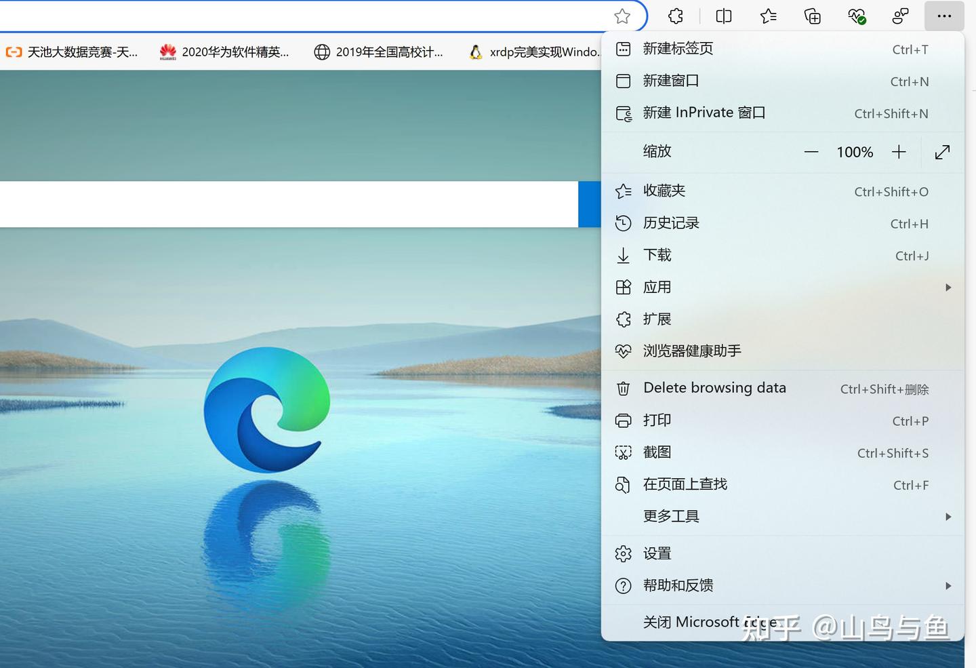Decrease zoom with minus button

pos(811,152)
